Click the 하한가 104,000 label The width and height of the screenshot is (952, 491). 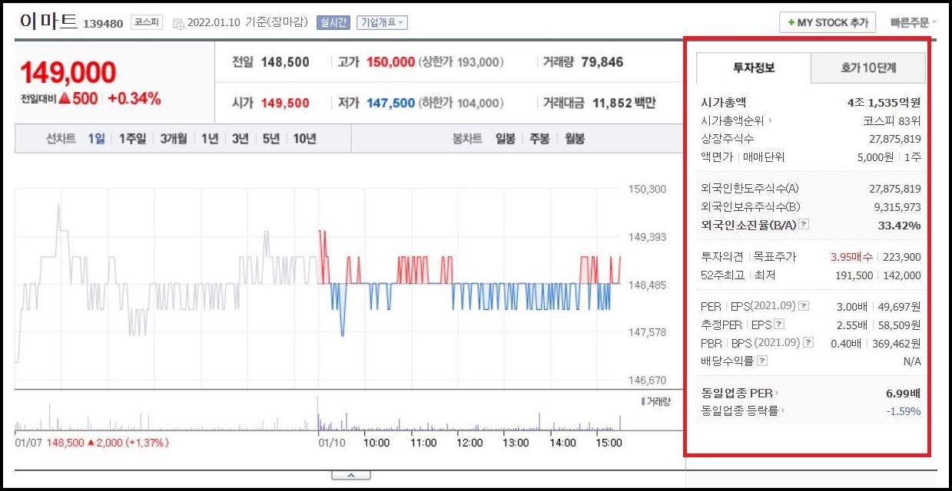tap(462, 103)
